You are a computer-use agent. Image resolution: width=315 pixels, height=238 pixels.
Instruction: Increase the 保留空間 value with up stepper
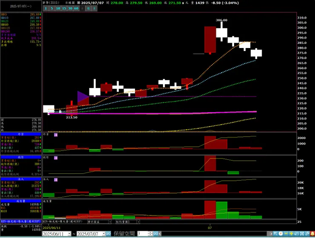click(x=150, y=232)
